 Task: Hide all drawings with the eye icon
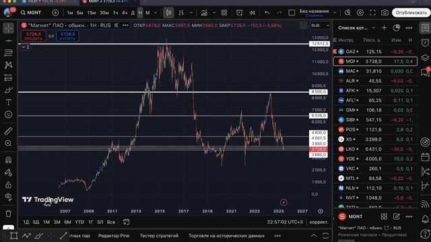tap(9, 197)
